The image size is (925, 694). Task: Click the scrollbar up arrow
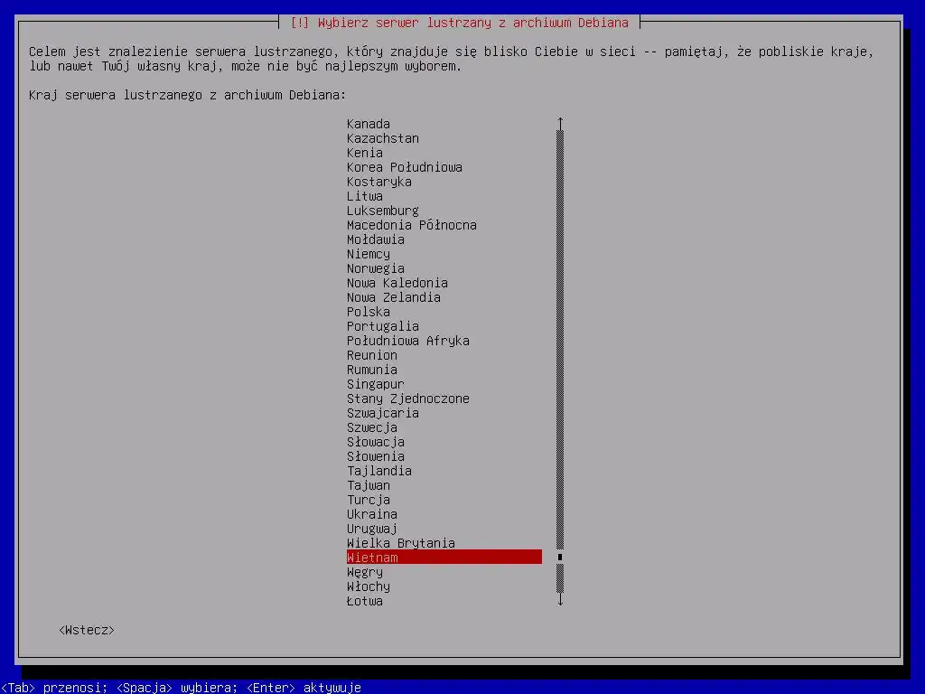(x=560, y=123)
